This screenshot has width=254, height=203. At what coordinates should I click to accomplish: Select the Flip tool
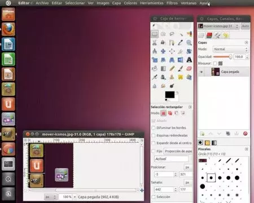pos(181,60)
